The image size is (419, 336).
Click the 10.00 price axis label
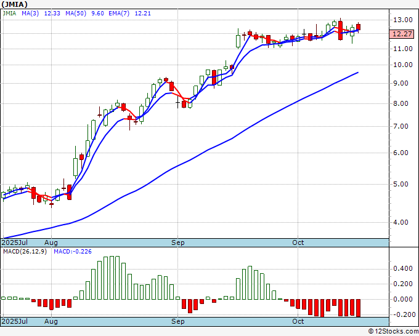coord(403,65)
